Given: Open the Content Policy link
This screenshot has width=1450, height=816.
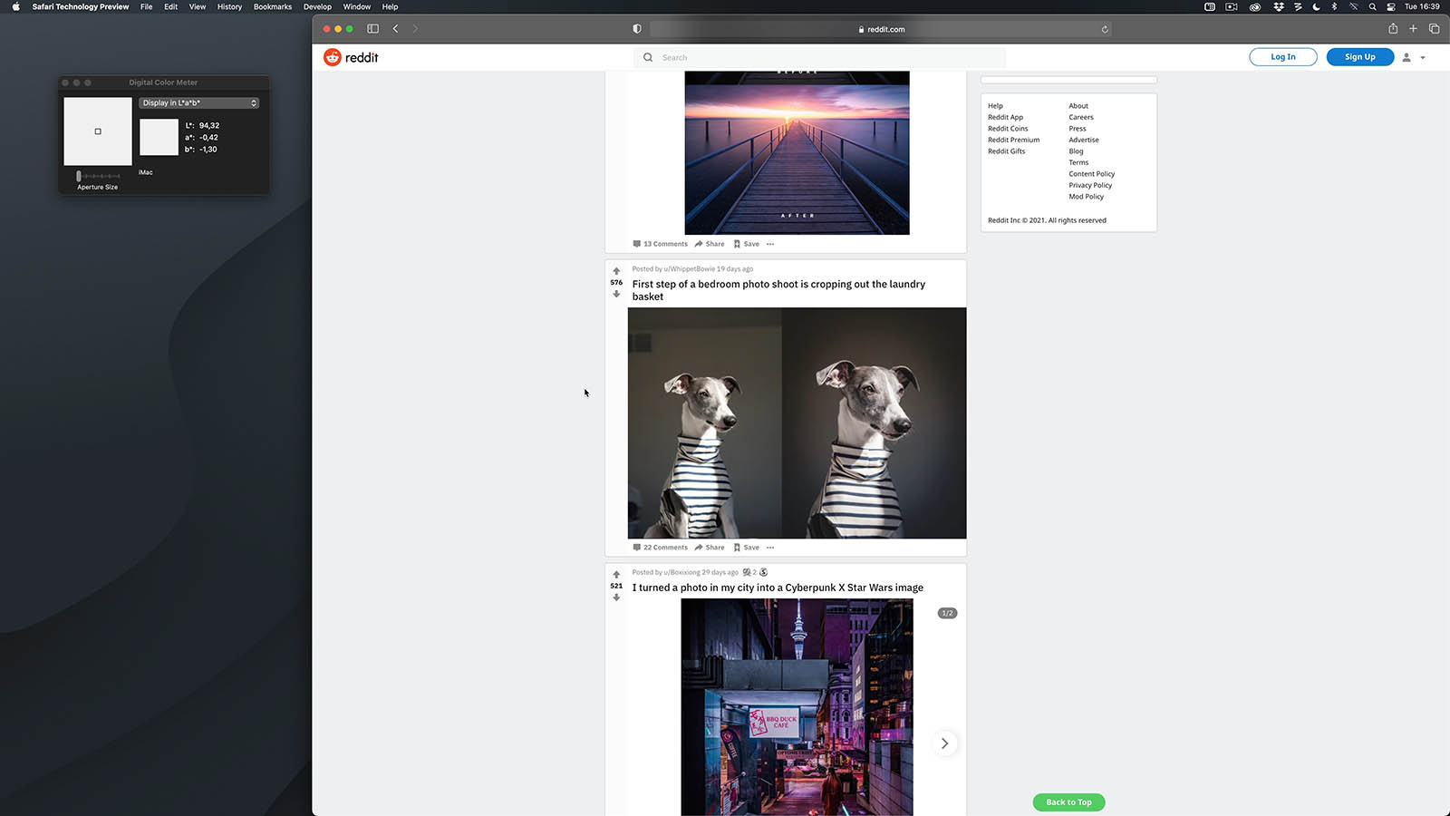Looking at the screenshot, I should 1091,174.
